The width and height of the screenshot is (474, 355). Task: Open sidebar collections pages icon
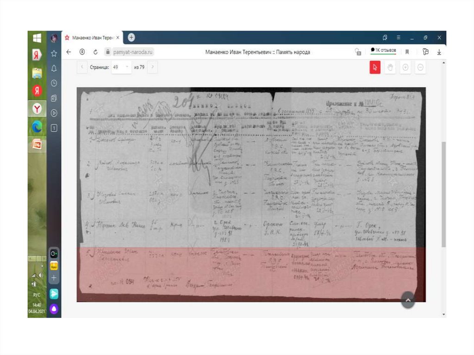(54, 98)
